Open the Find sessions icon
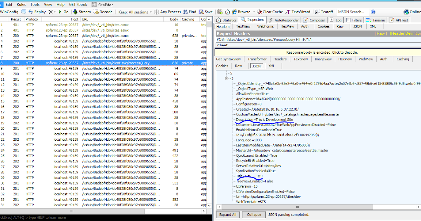The image size is (421, 221). 189,12
